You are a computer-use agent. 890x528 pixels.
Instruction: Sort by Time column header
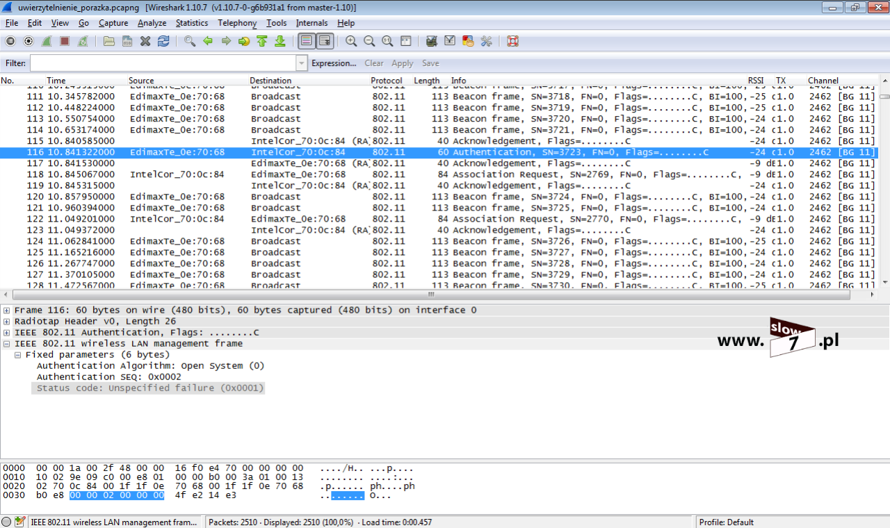[56, 81]
